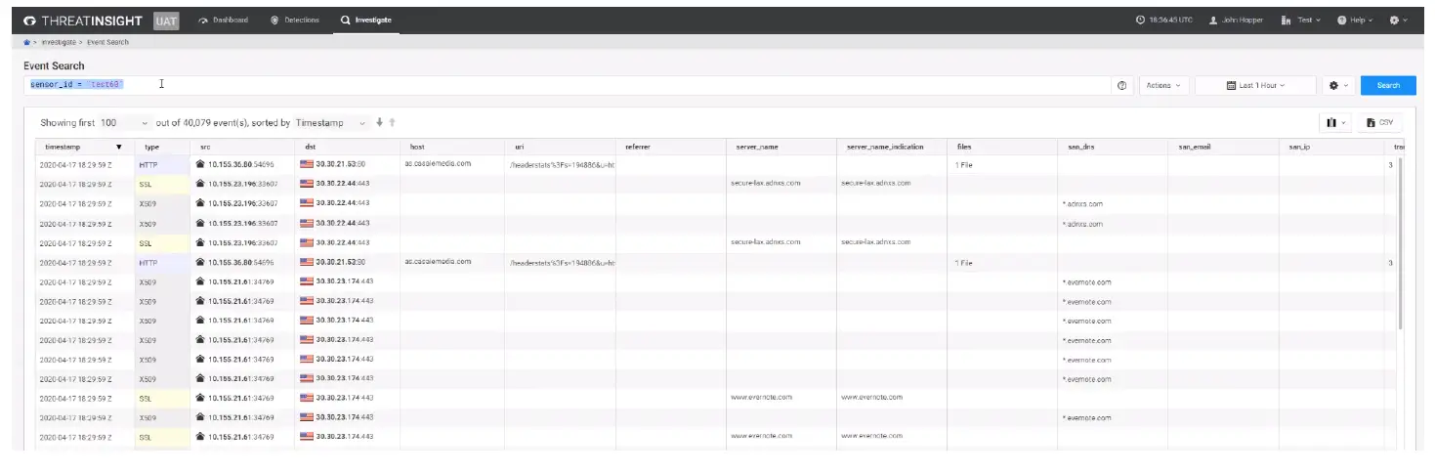Open the search settings gear dropdown
Screen dimensions: 1435x473
[x=1338, y=86]
